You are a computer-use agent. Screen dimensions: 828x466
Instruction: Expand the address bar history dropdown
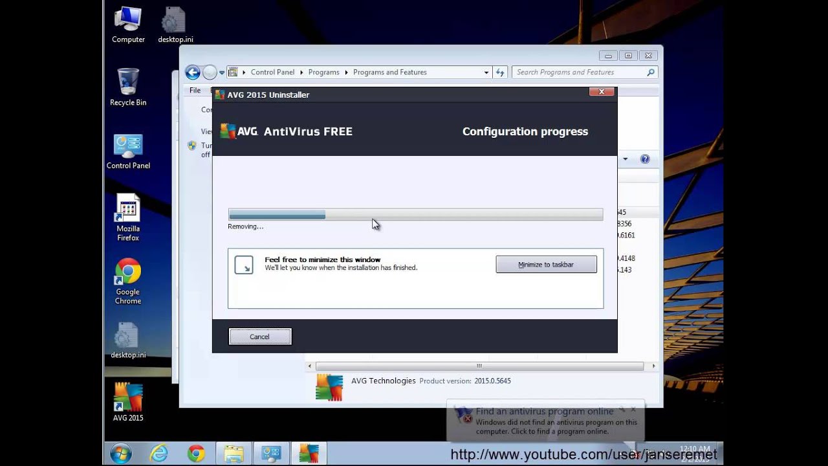(x=486, y=72)
